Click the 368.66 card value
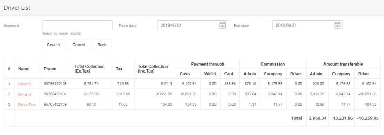The height and width of the screenshot is (135, 384). (x=230, y=84)
